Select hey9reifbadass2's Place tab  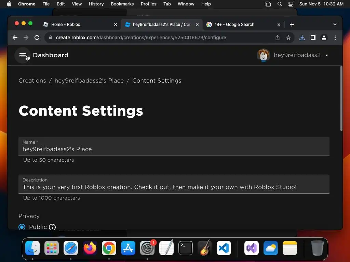pos(162,25)
